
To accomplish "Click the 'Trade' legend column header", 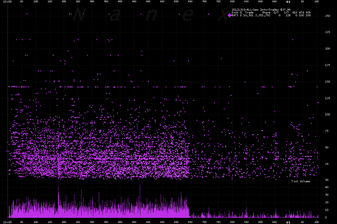I will point(249,13).
